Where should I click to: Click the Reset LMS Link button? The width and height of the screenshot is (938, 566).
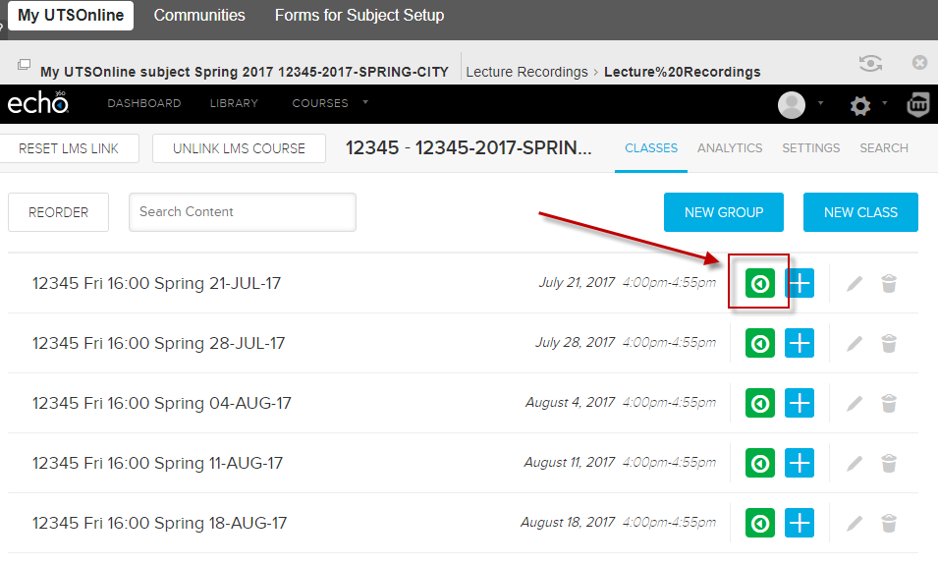point(69,148)
